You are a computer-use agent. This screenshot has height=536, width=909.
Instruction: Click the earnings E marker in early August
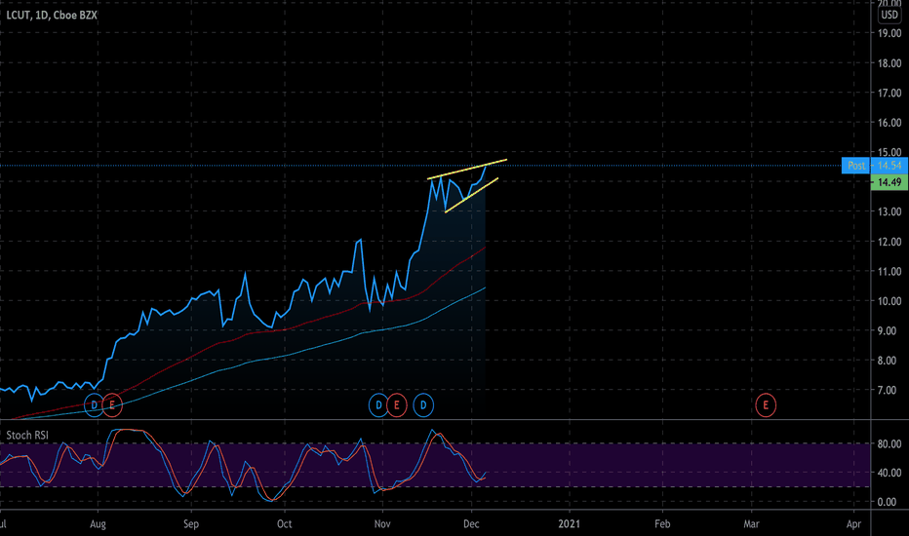[x=112, y=405]
